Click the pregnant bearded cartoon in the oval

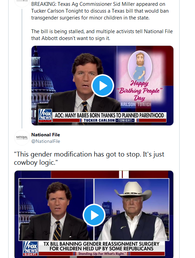[140, 66]
